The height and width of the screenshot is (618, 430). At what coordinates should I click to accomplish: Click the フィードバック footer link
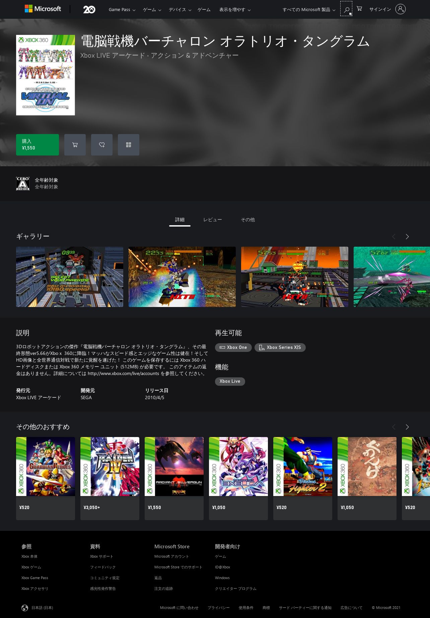click(103, 567)
